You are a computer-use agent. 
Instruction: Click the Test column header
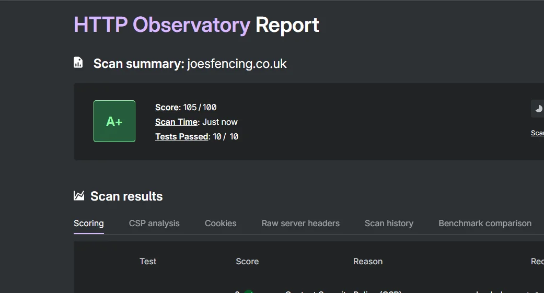point(148,262)
